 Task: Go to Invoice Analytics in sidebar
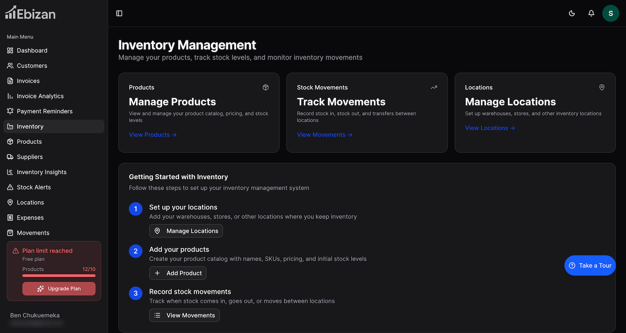(40, 96)
